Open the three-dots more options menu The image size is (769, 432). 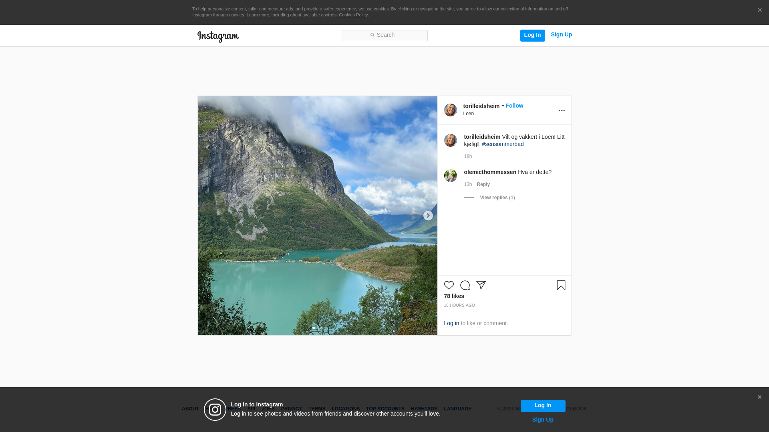pyautogui.click(x=562, y=110)
